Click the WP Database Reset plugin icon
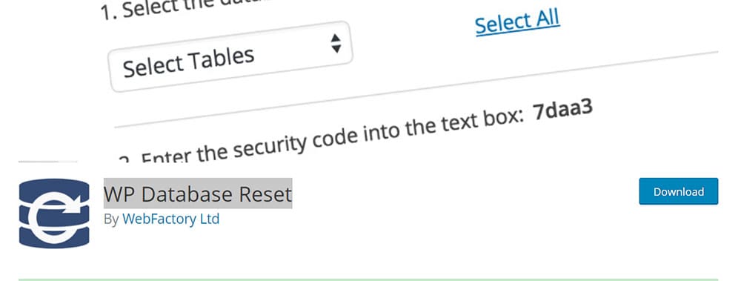The image size is (741, 281). coord(54,214)
